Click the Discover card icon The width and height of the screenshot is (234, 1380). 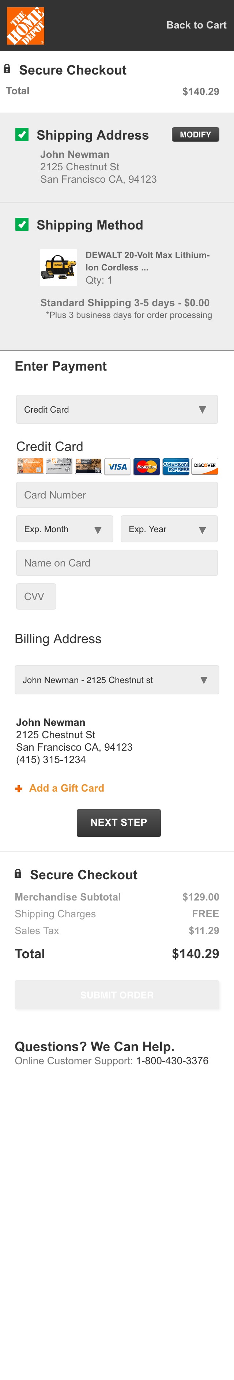point(205,467)
